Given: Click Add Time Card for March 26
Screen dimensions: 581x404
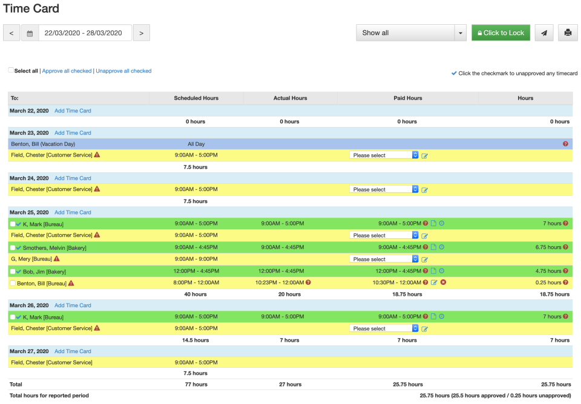Looking at the screenshot, I should (x=73, y=305).
